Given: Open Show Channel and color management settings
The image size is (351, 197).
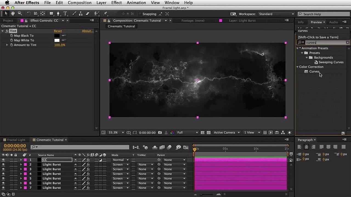Looking at the screenshot, I should coord(172,133).
